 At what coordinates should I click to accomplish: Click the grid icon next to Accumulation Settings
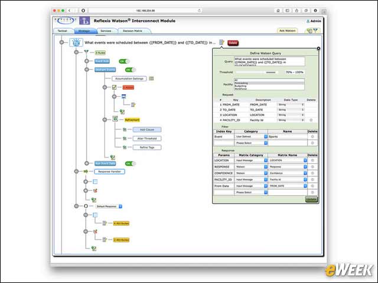coord(151,78)
